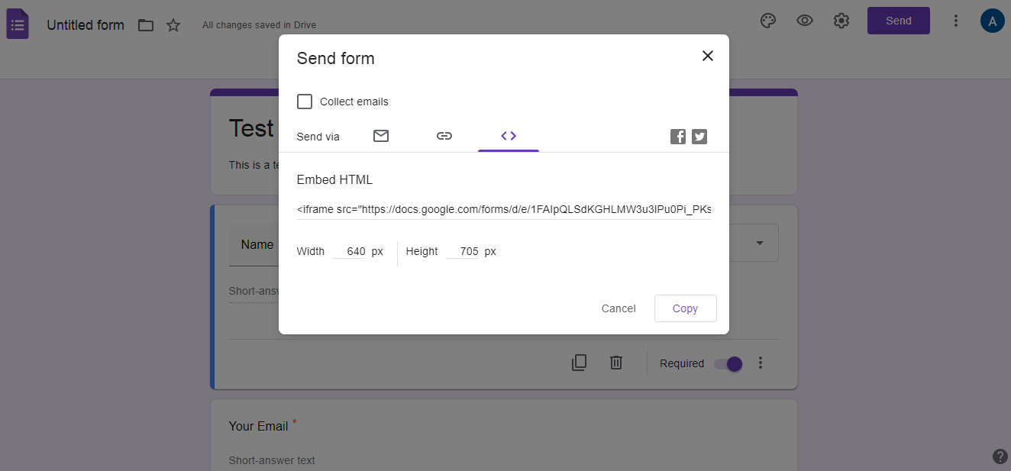Star the Untitled form
The image size is (1011, 471).
[173, 24]
